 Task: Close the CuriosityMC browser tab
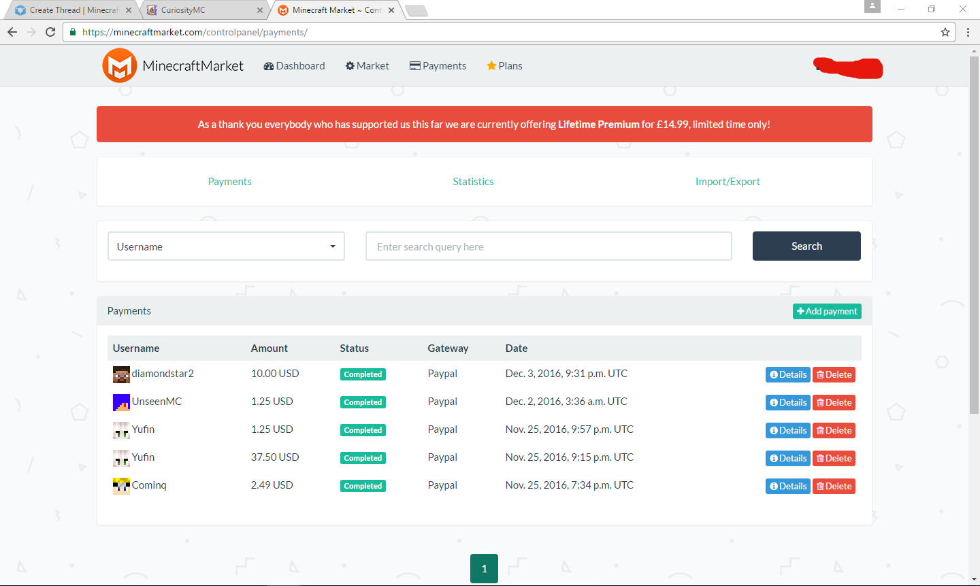pos(260,10)
